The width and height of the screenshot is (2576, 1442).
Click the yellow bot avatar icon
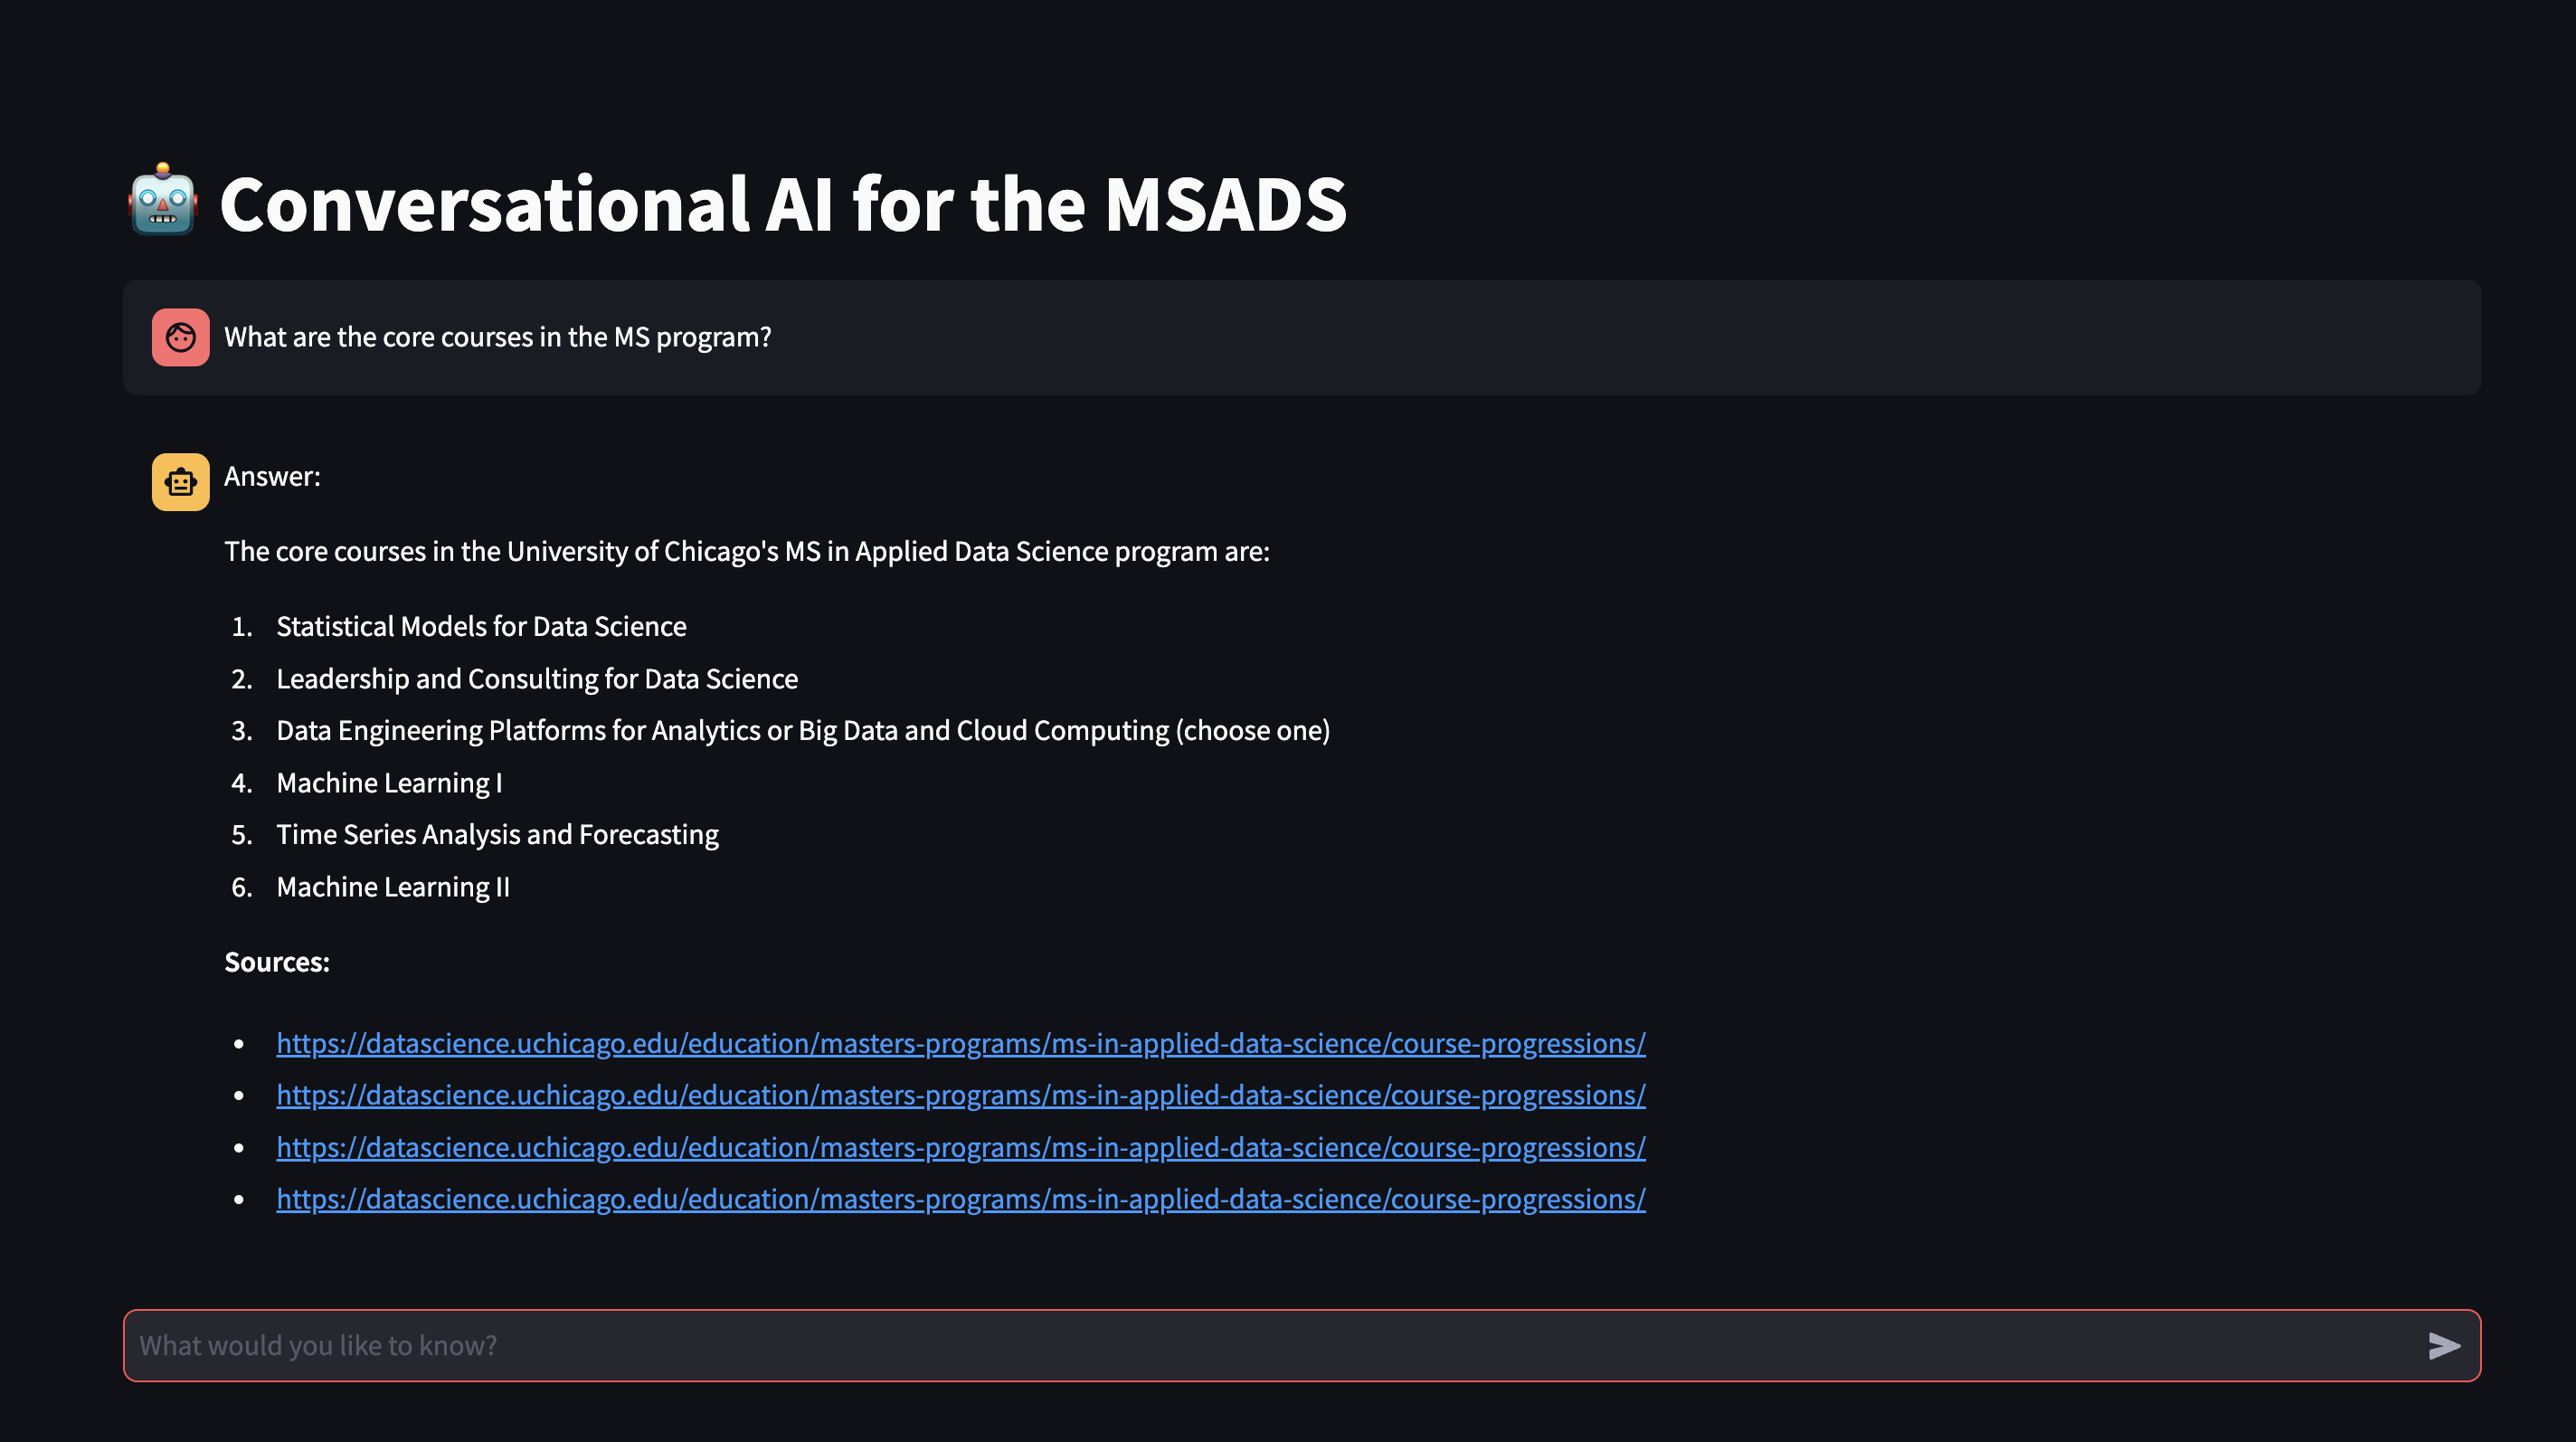(x=181, y=482)
